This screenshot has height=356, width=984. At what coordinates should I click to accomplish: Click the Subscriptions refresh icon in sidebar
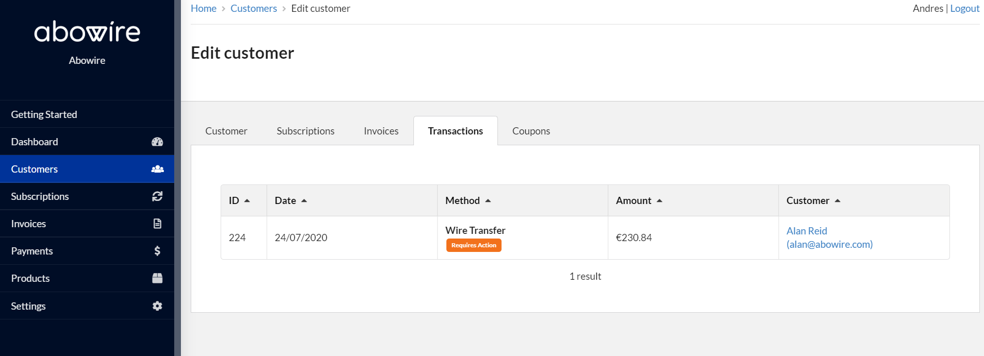coord(157,196)
